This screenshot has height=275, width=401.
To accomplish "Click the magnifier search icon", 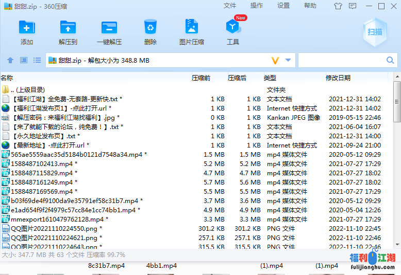I will (x=391, y=60).
